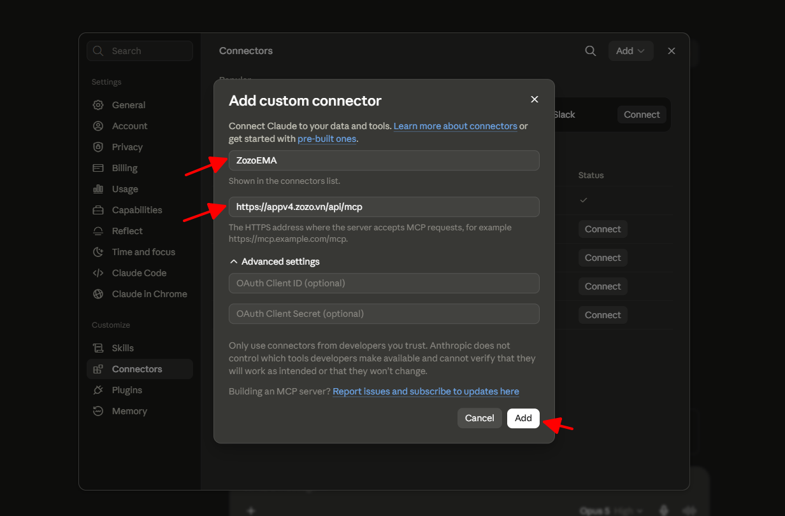Open the Reflect settings icon
Screen dimensions: 785x516
coord(98,231)
